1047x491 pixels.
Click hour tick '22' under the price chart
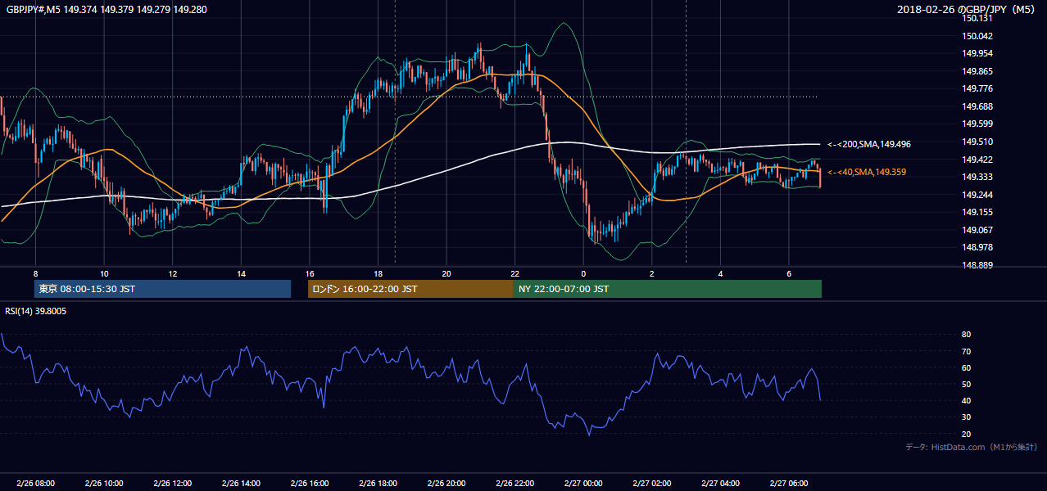pyautogui.click(x=514, y=273)
